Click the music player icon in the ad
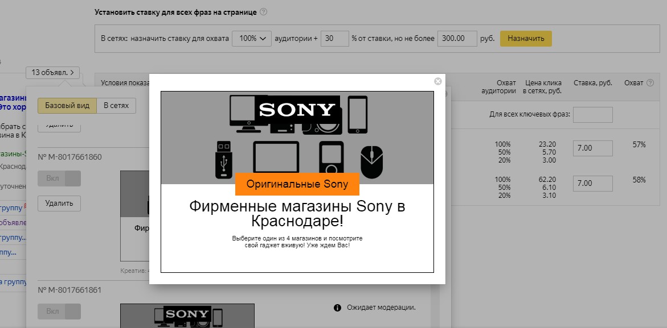This screenshot has width=667, height=328. click(x=332, y=157)
